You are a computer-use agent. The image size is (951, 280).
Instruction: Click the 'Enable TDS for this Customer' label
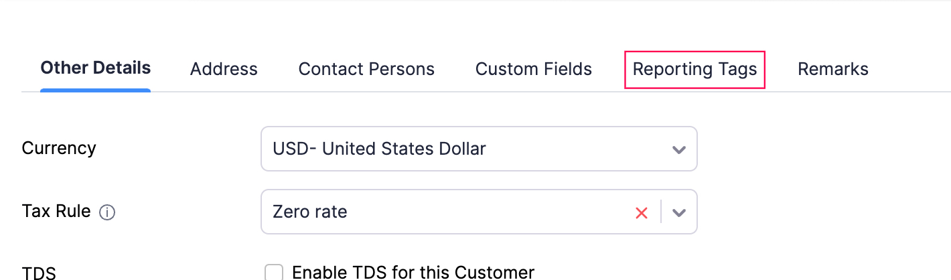[413, 273]
